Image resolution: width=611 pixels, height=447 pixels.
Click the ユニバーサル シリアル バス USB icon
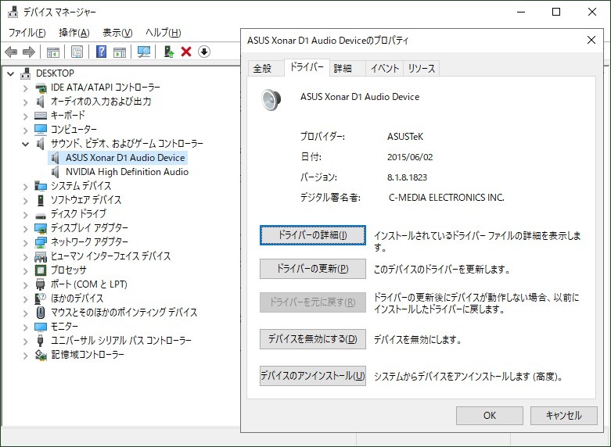(40, 340)
